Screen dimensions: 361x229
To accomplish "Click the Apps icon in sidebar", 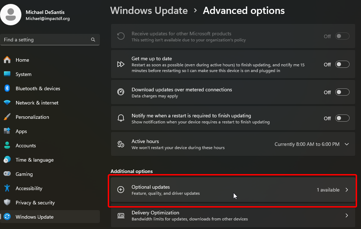I will (7, 131).
